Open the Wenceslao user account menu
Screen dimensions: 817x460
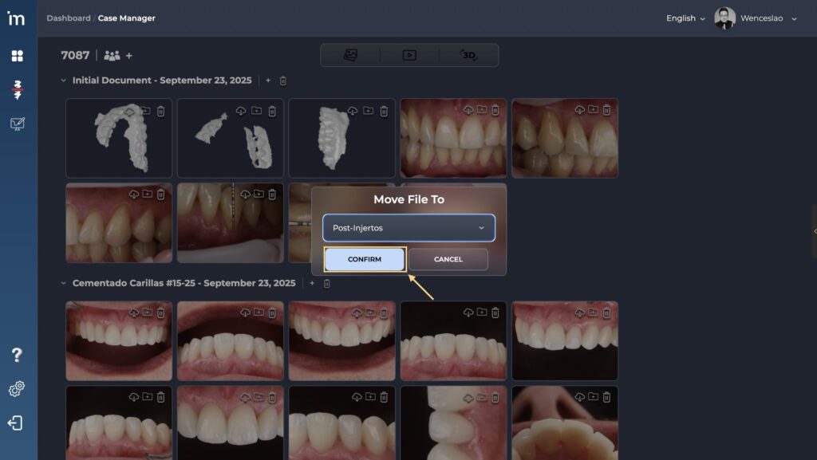point(756,18)
